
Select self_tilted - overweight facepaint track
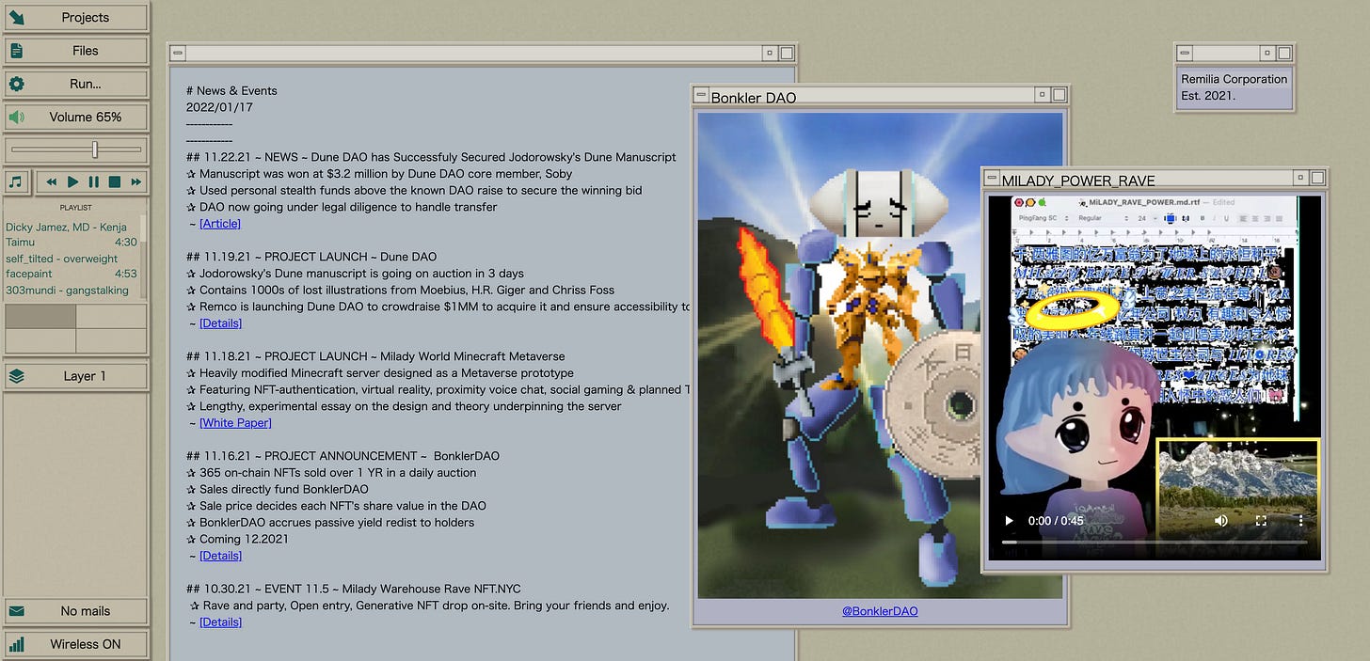72,266
